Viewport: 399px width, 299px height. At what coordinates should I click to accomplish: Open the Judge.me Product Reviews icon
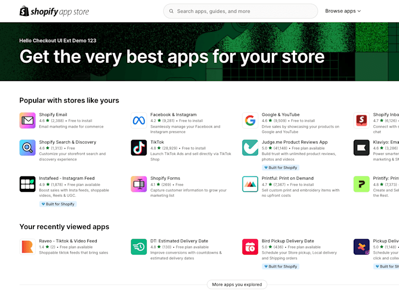[x=250, y=148]
